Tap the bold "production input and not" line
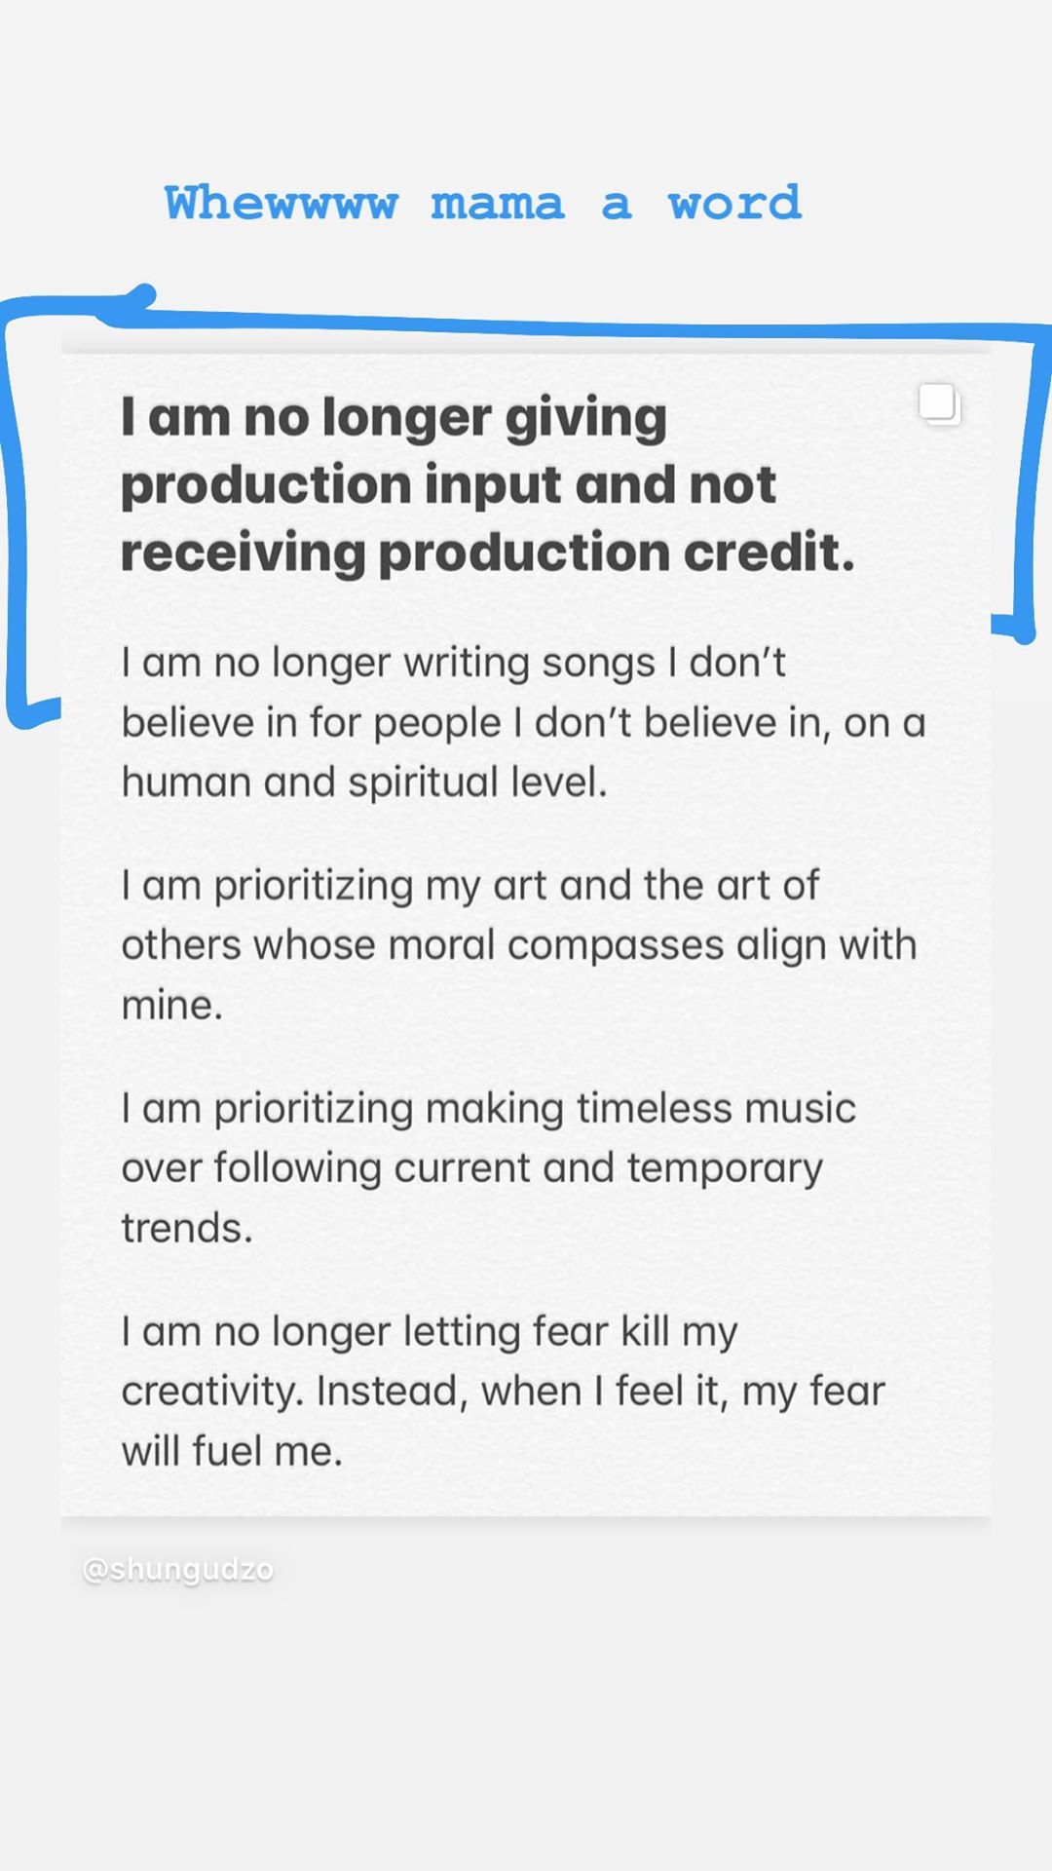The image size is (1052, 1871). pyautogui.click(x=448, y=485)
